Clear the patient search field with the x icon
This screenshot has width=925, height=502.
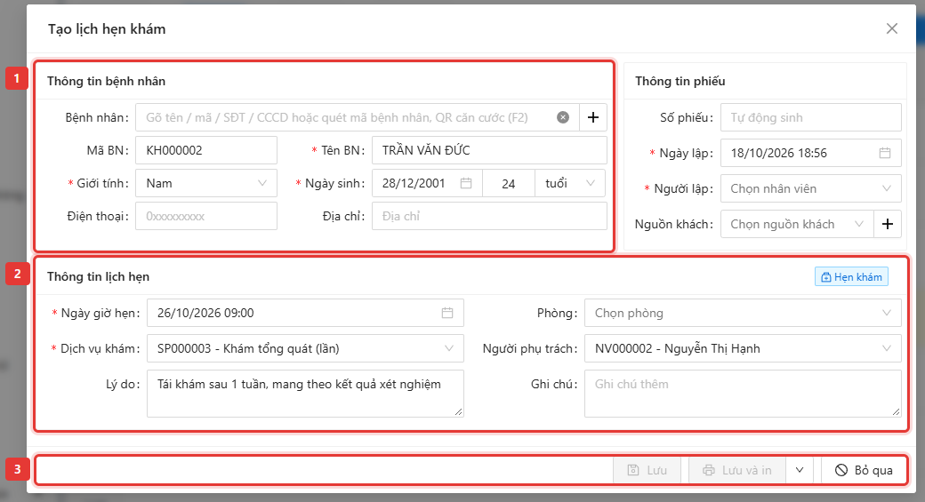click(563, 117)
